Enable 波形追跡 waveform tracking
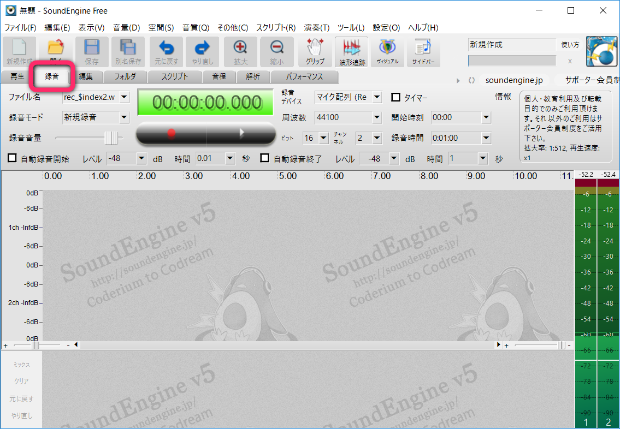 click(x=351, y=51)
